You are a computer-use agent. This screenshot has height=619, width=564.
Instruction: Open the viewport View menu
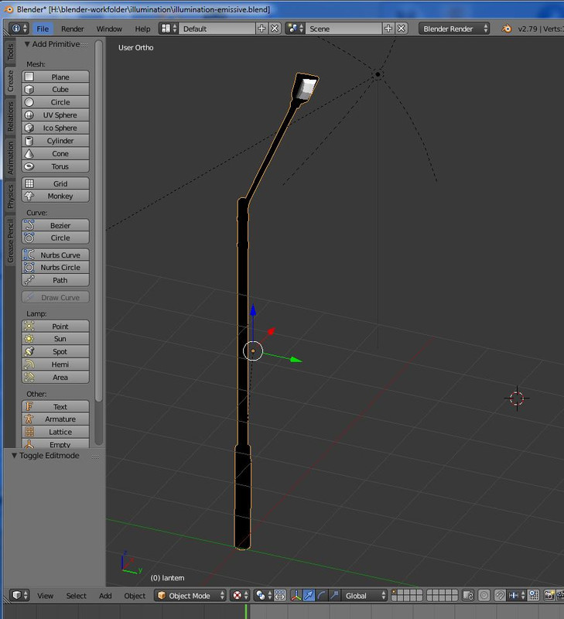coord(46,596)
